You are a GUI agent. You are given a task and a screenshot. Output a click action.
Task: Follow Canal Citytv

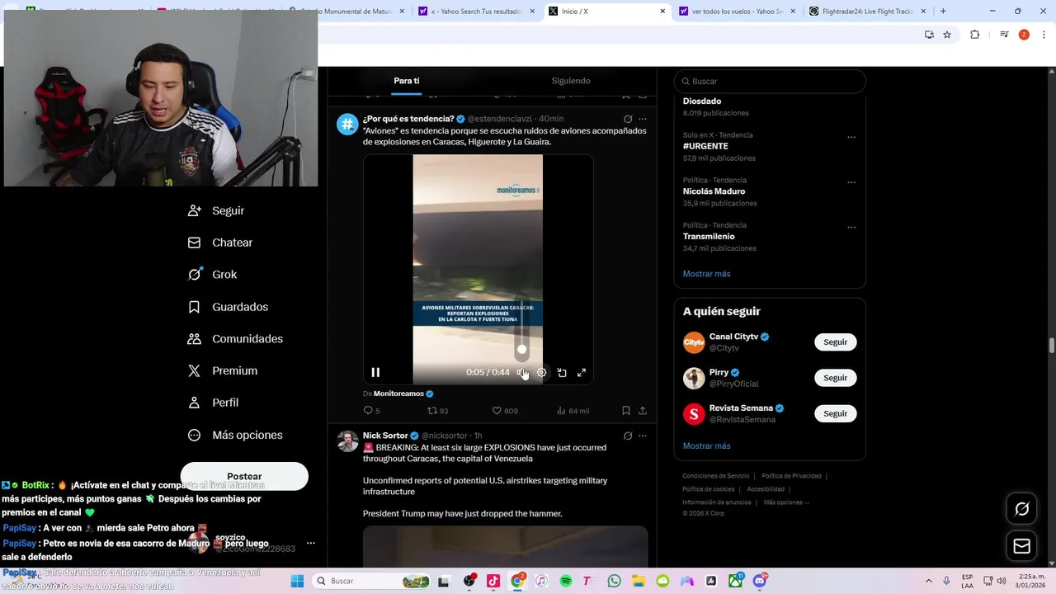[x=835, y=342]
